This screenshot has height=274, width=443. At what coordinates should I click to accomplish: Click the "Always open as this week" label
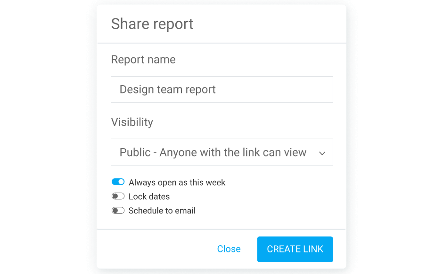177,182
